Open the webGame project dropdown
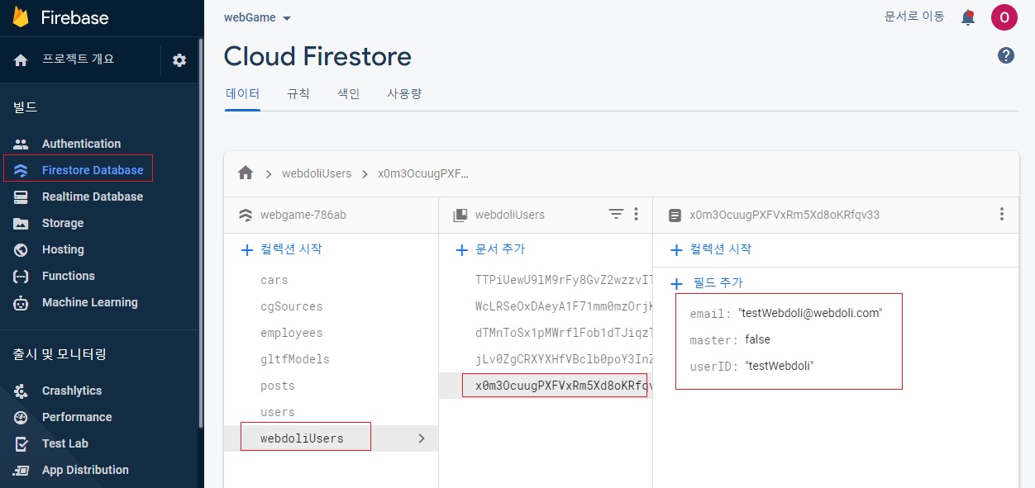Screen dimensions: 1035x488 (258, 17)
